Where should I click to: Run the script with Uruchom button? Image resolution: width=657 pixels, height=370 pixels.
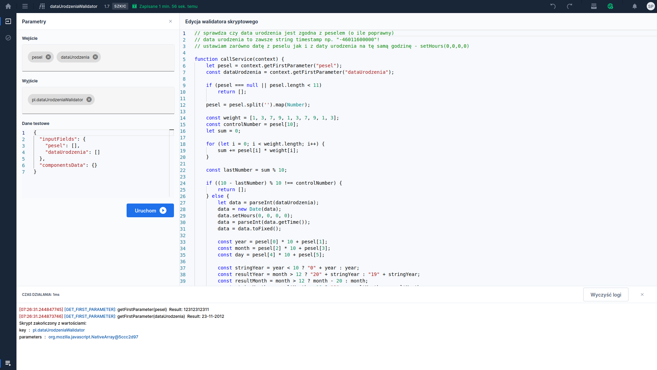pyautogui.click(x=150, y=210)
